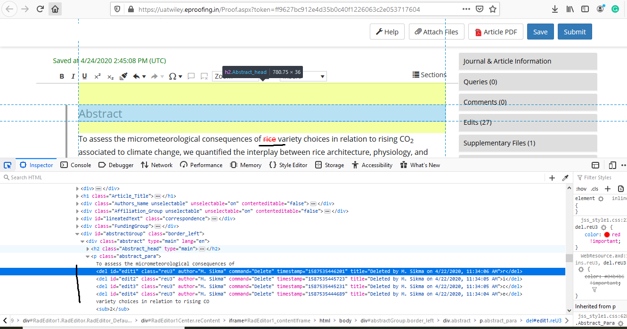Click the create new node plus icon
Image resolution: width=627 pixels, height=329 pixels.
(552, 177)
